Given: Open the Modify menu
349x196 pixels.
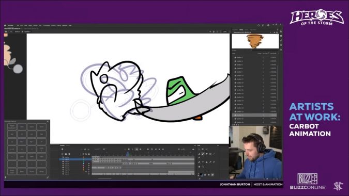Looking at the screenshot, I should (35, 25).
